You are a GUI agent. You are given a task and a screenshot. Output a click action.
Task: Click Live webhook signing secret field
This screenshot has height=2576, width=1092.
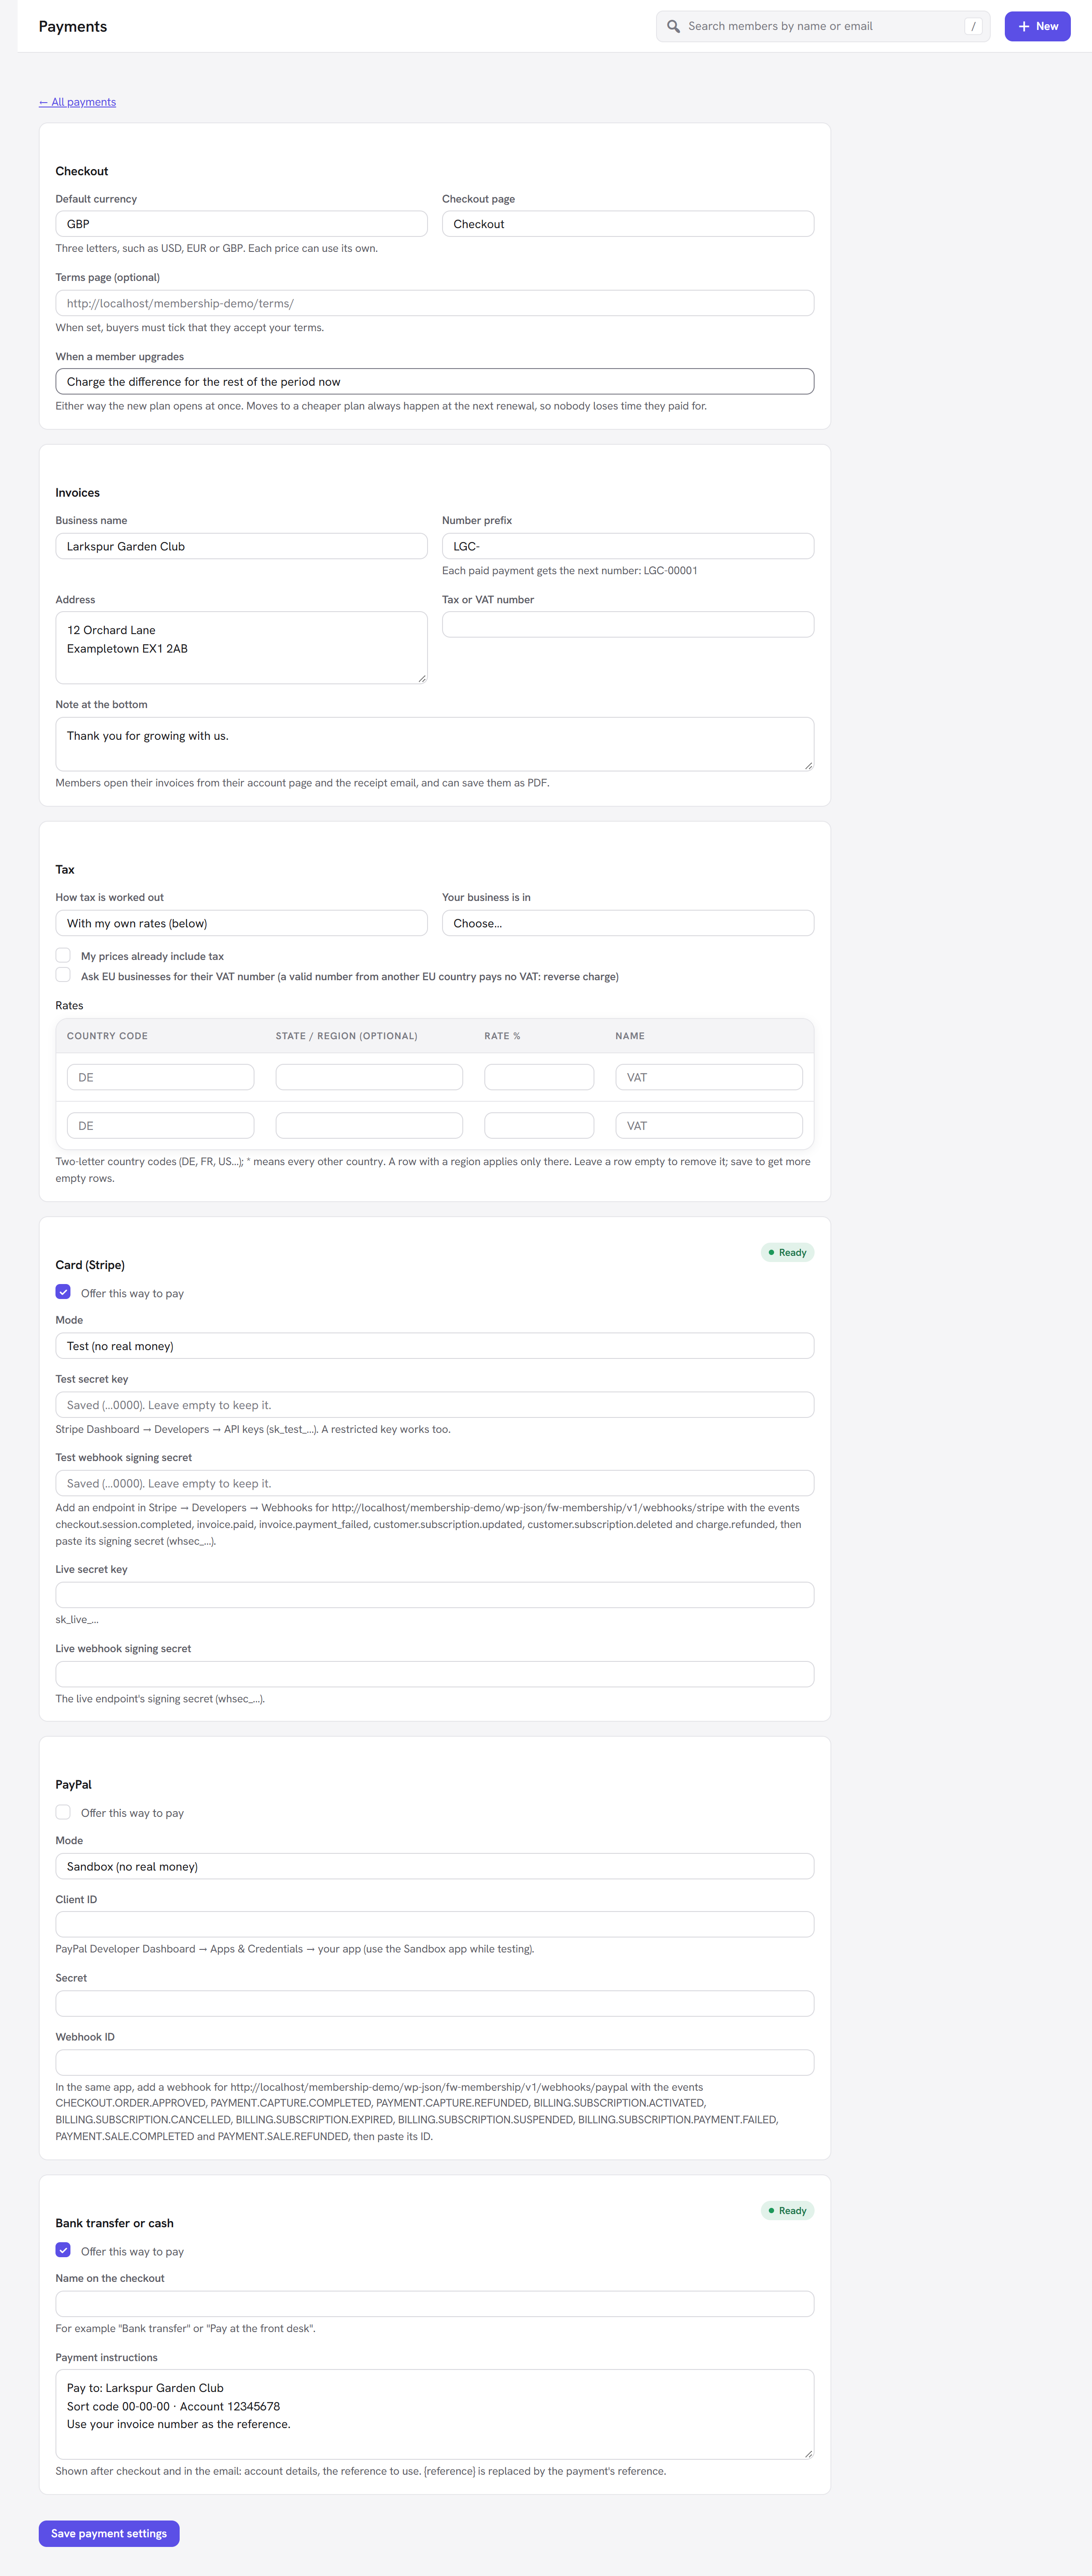point(435,1674)
